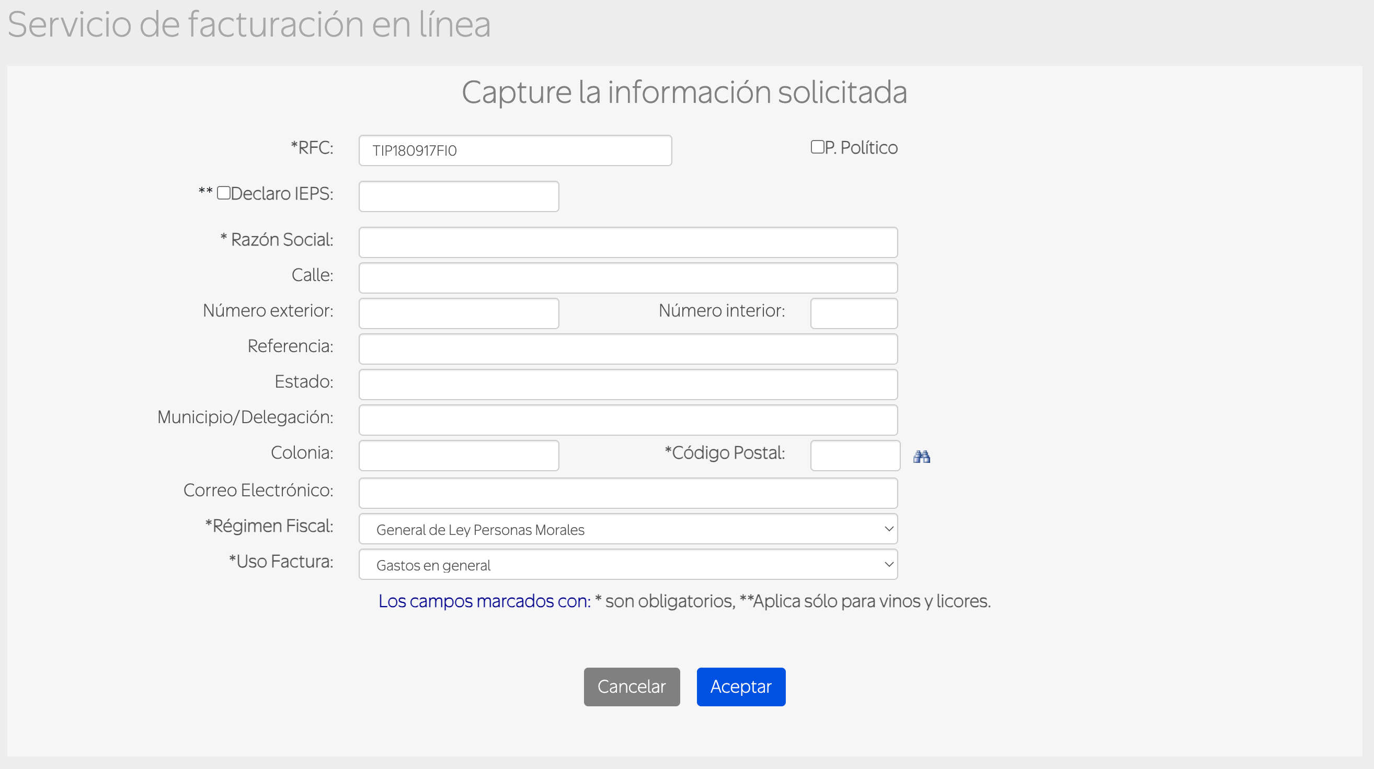Click the Cancelar button

(632, 686)
